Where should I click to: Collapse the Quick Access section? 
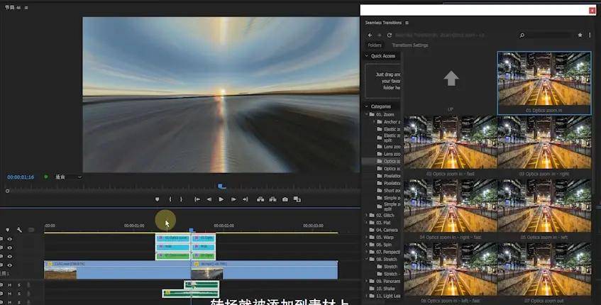(366, 56)
